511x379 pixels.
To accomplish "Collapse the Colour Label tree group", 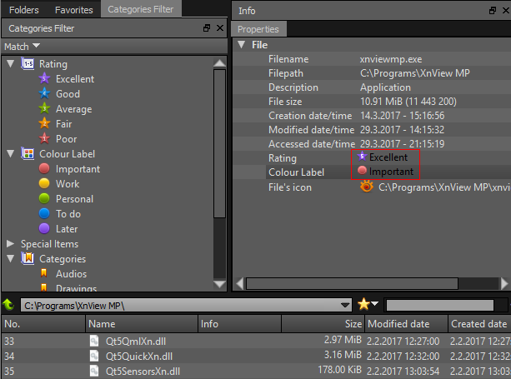I will coord(11,153).
